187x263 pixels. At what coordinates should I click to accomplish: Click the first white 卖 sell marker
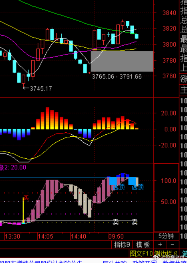(116, 222)
